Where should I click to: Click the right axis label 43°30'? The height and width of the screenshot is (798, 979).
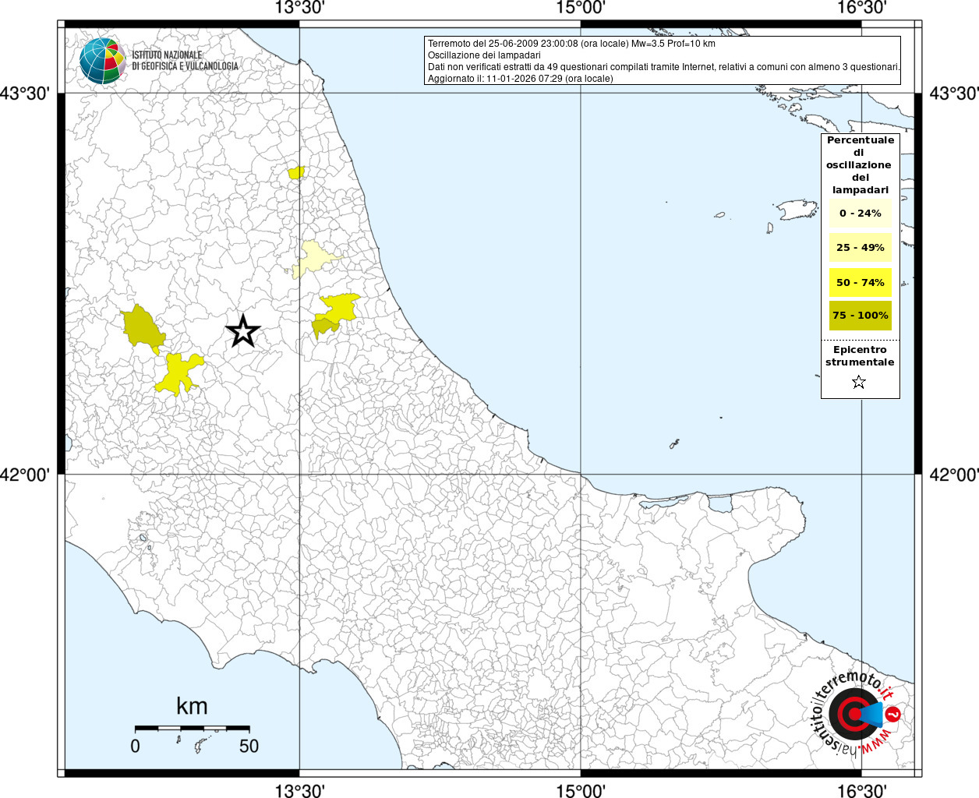pyautogui.click(x=954, y=94)
